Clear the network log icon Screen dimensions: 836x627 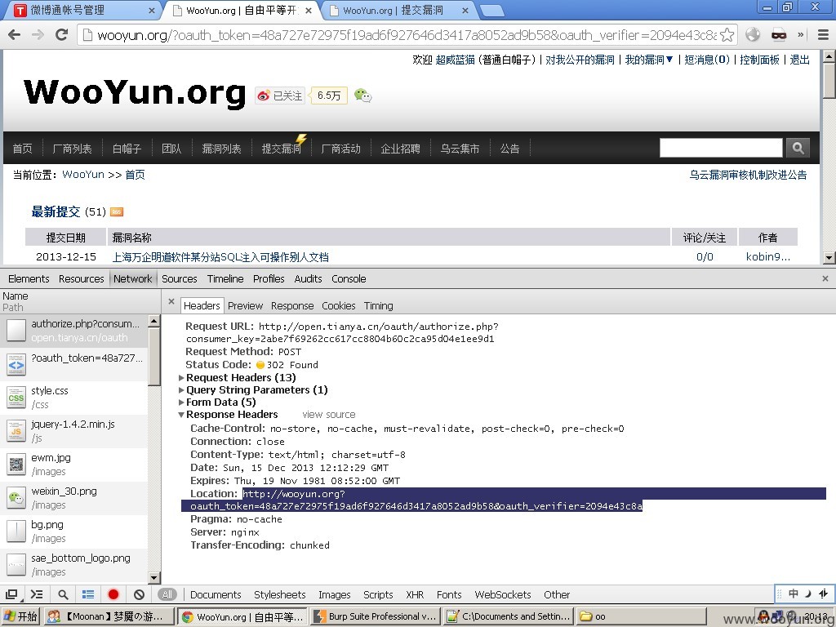pyautogui.click(x=139, y=594)
